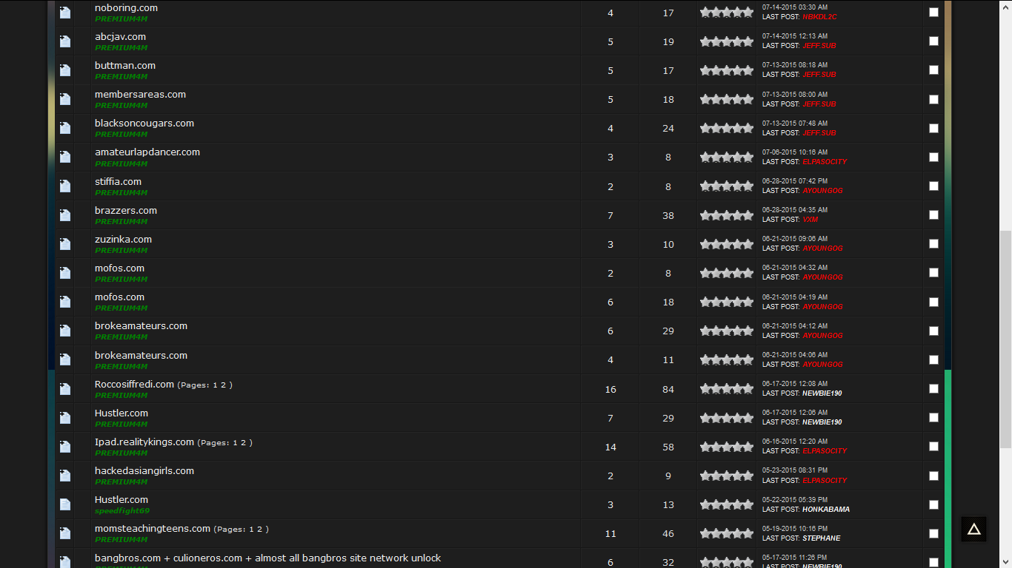Click the star rating for hackedasiangirls.com

pyautogui.click(x=727, y=476)
